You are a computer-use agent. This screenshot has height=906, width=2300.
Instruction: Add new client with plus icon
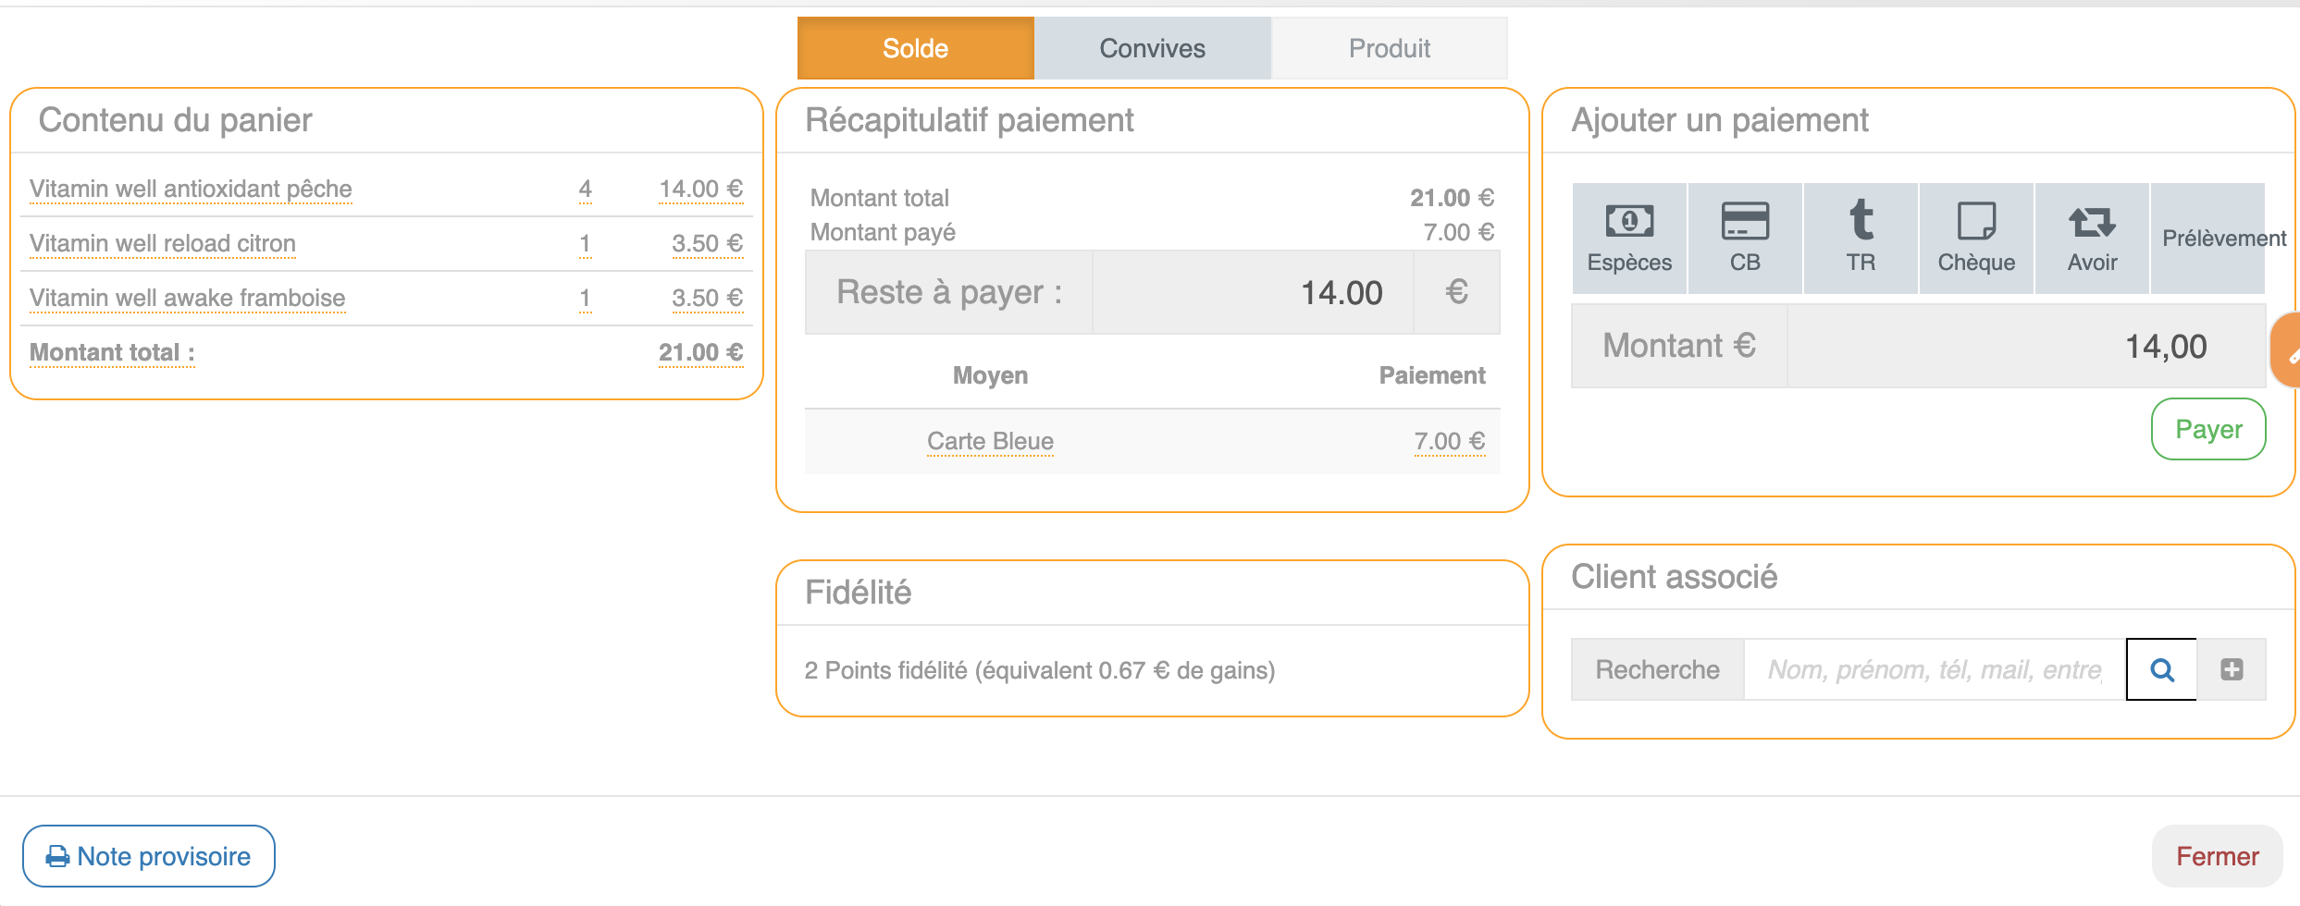[x=2232, y=669]
